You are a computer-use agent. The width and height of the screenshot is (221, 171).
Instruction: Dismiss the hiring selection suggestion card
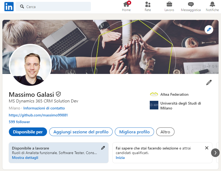click(206, 148)
